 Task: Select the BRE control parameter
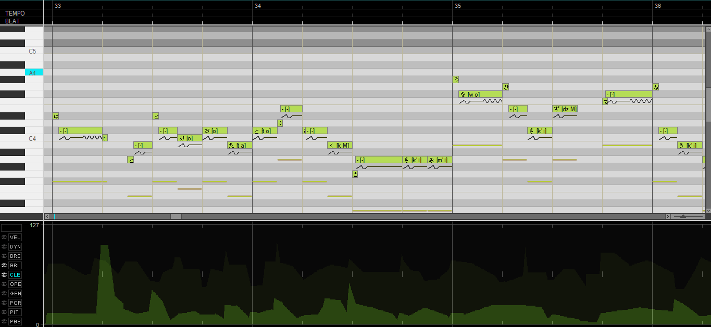15,256
